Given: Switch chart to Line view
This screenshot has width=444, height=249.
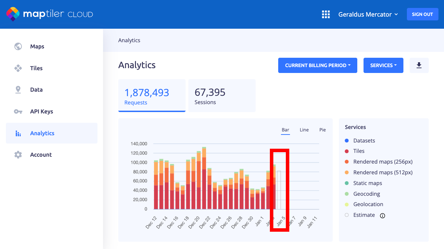Looking at the screenshot, I should tap(304, 130).
